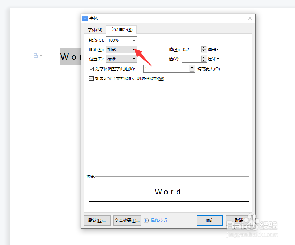
Task: Decrease kerning points with down arrow
Action: click(192, 71)
